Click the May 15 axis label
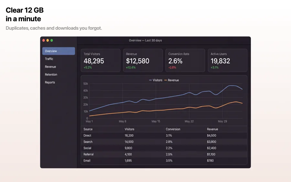Viewport: 291px width, 182px height. click(156, 121)
